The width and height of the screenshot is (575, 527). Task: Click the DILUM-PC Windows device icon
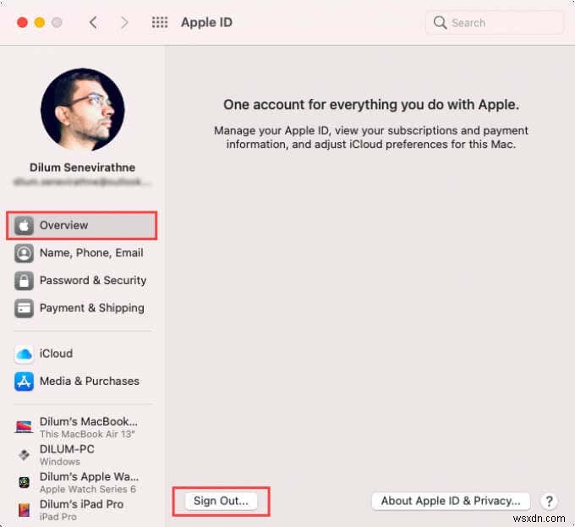click(24, 455)
